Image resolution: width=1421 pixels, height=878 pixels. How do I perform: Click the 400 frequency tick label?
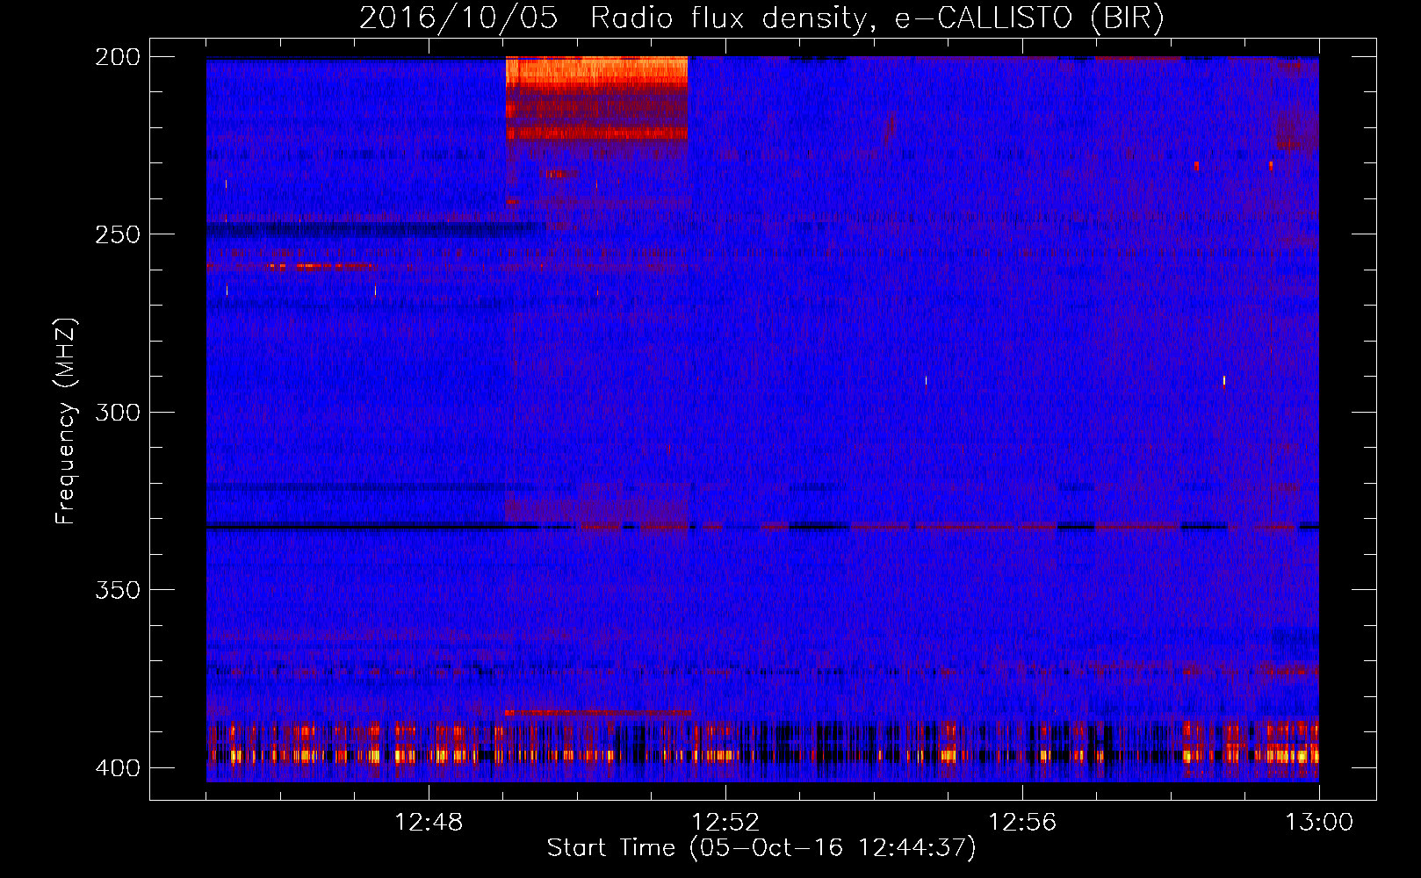[x=117, y=767]
